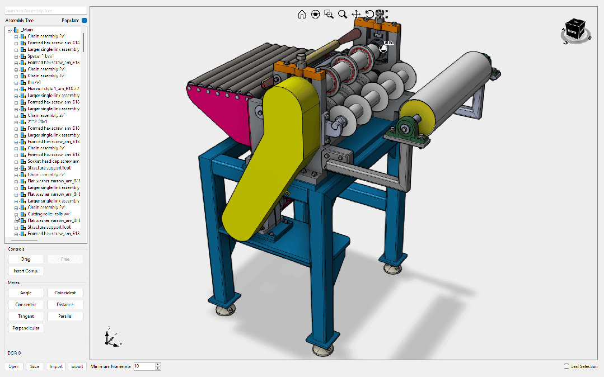The image size is (604, 377).
Task: Click the Drag control button
Action: [x=26, y=259]
